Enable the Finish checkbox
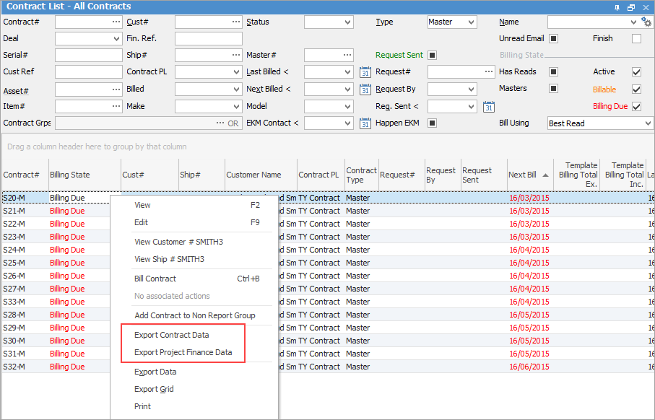Image resolution: width=655 pixels, height=420 pixels. pos(636,39)
